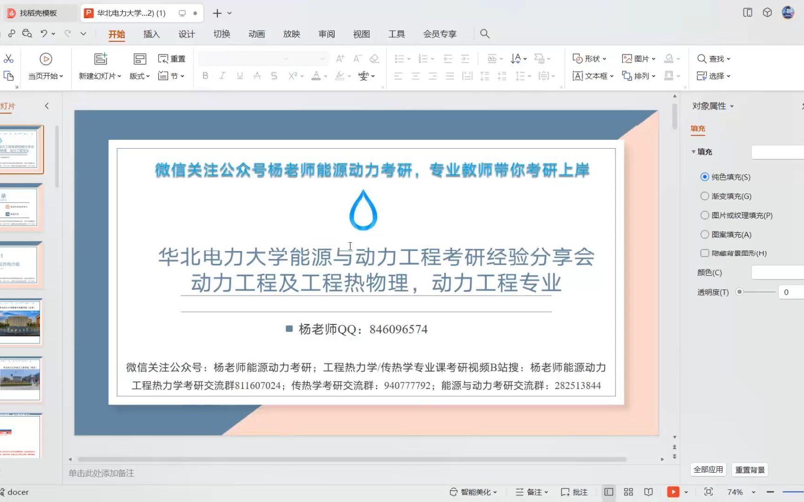Justify text alignment
Image resolution: width=804 pixels, height=502 pixels.
[450, 76]
